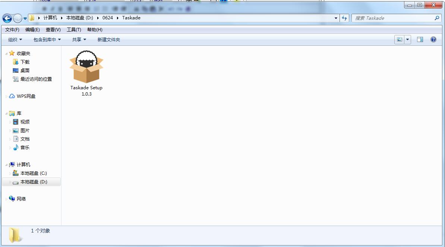Click the 最近访问的位置 icon
445x247 pixels.
pyautogui.click(x=16, y=79)
